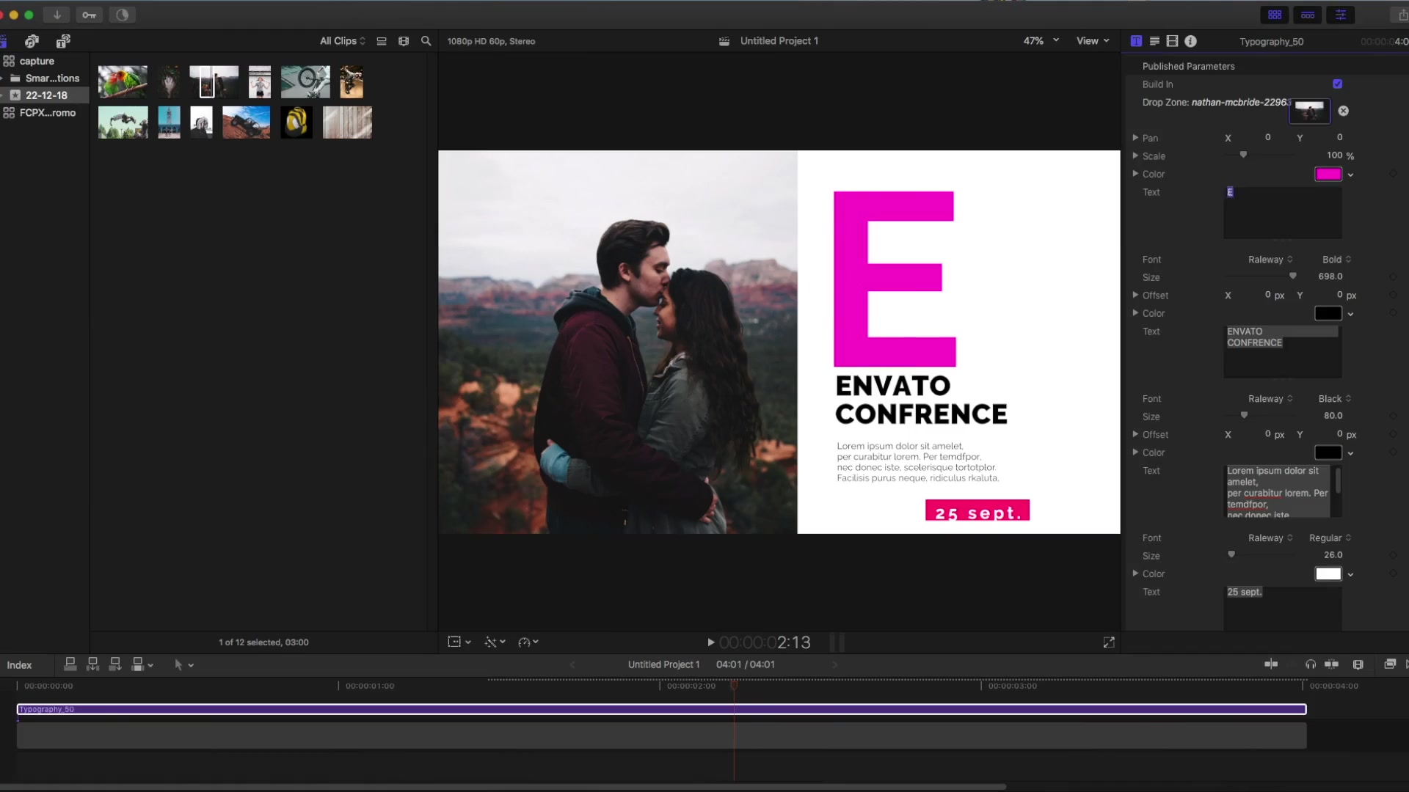Click the 80.0 size slider
Viewport: 1409px width, 792px height.
tap(1244, 415)
